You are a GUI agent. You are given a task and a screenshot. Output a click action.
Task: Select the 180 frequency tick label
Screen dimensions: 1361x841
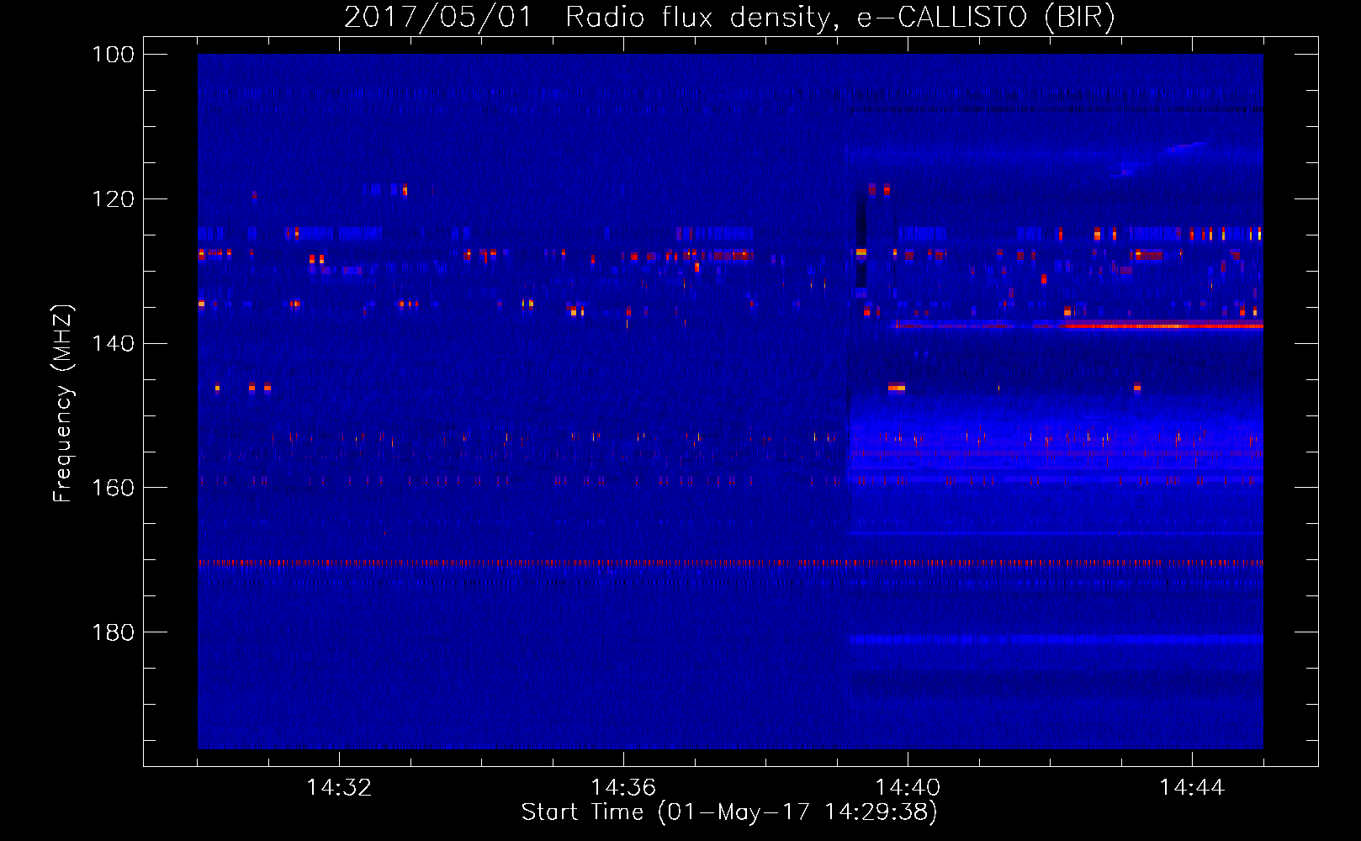point(114,632)
